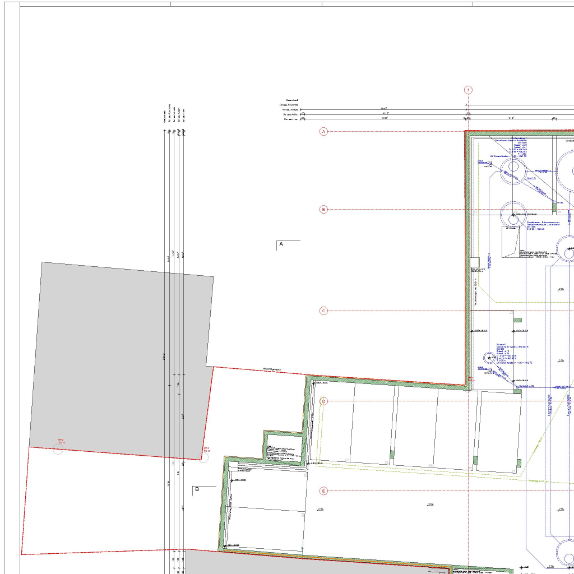Click the left MP survey point circle
The image size is (574, 574).
pyautogui.click(x=58, y=449)
